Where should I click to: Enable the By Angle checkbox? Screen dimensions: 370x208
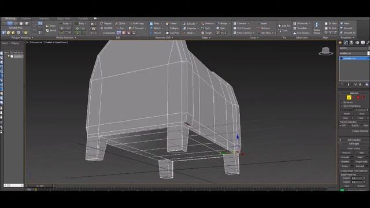pyautogui.click(x=341, y=110)
